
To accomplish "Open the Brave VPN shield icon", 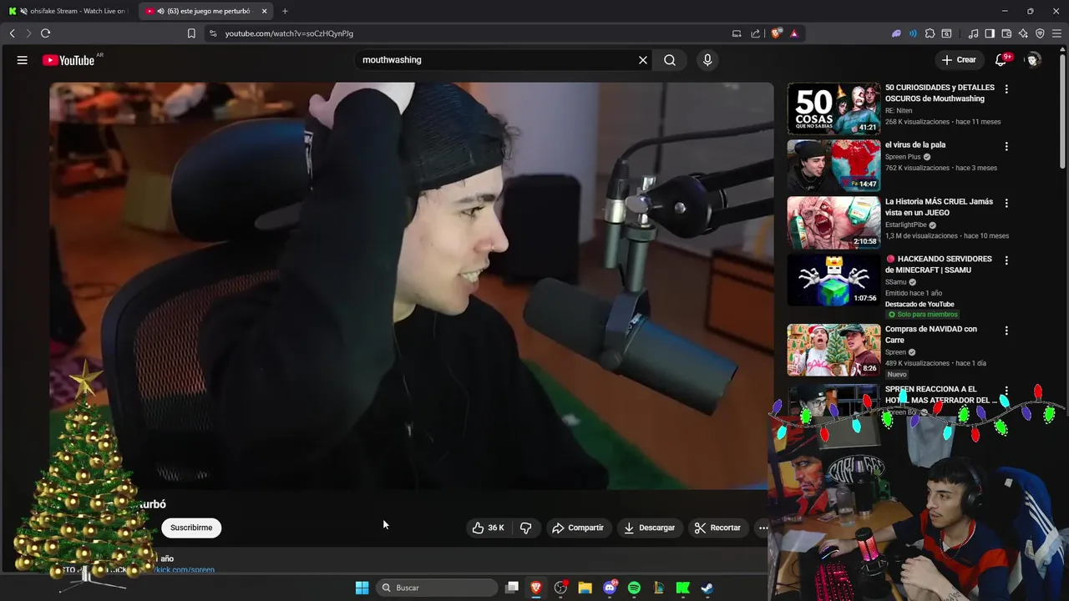I will 1040,33.
